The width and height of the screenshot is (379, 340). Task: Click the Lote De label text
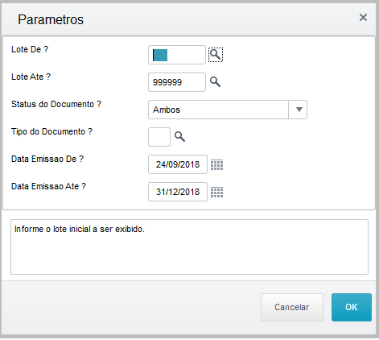coord(30,49)
